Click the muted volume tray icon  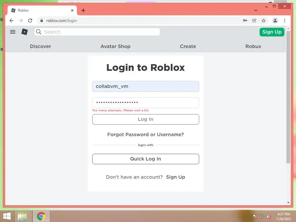tap(269, 217)
